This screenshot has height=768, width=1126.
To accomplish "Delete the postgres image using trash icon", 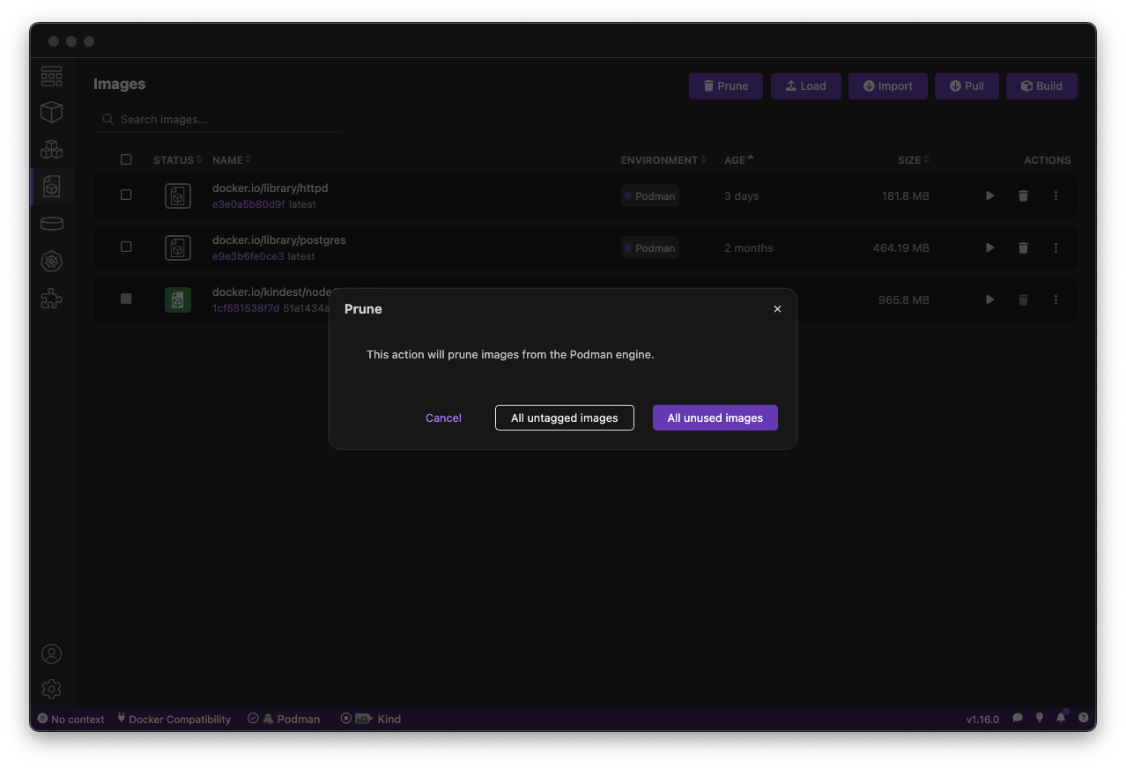I will click(x=1023, y=248).
